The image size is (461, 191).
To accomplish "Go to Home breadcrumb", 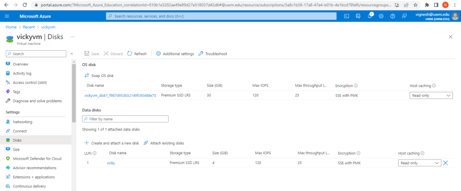I will click(11, 27).
